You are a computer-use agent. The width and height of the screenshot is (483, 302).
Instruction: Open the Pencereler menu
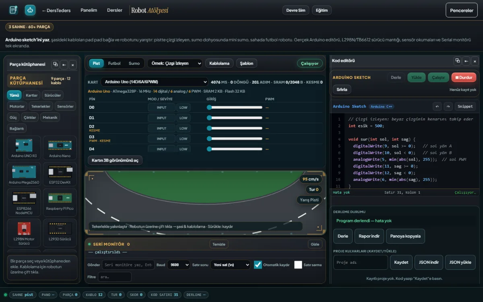coord(462,10)
